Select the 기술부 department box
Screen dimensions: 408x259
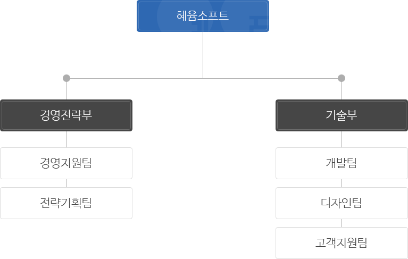coord(342,115)
